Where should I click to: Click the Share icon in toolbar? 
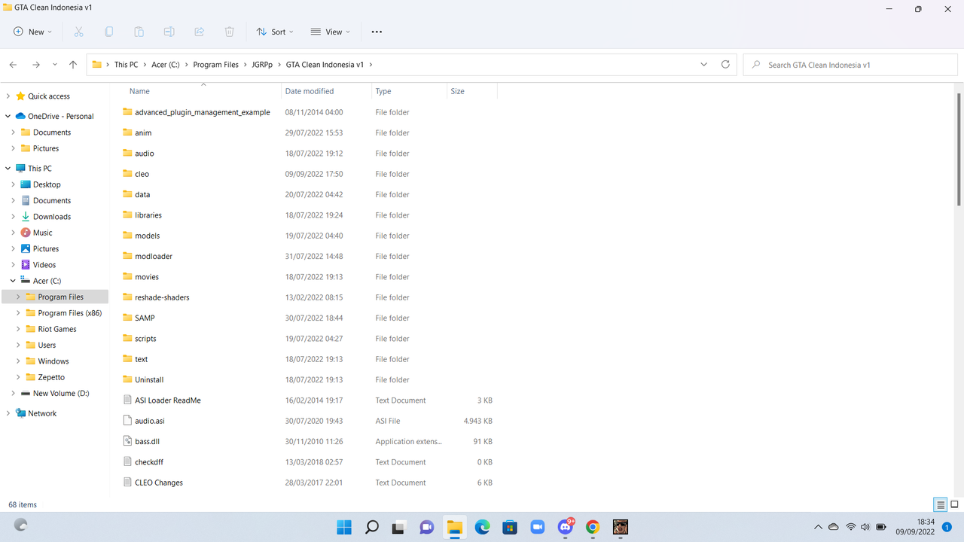tap(199, 32)
